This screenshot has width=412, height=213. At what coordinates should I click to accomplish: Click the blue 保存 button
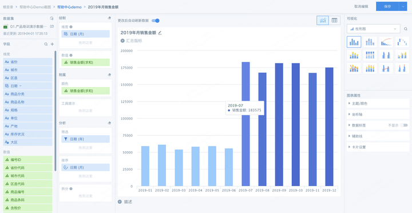pos(387,6)
